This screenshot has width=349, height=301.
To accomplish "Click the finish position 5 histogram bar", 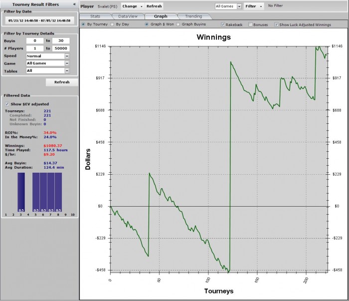I will (36, 192).
